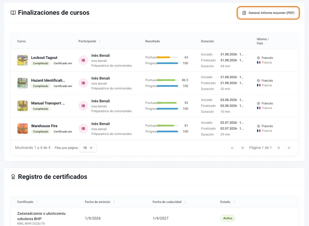Click IB avatar in Manual Transport row

tap(83, 106)
